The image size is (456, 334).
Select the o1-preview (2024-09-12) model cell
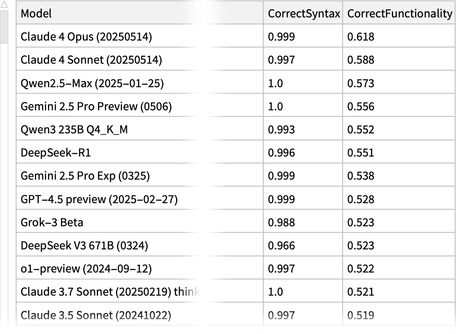click(86, 269)
